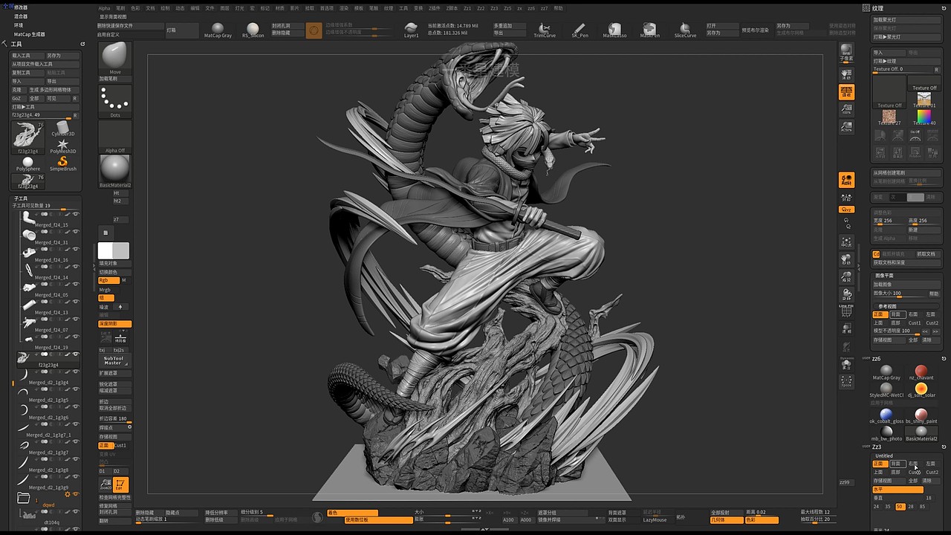Choose nz_chavant red material sphere
This screenshot has height=535, width=951.
tap(921, 372)
